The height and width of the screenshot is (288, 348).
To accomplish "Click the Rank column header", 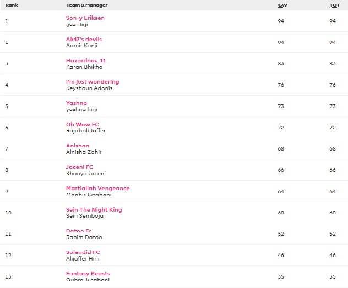I will pos(11,5).
